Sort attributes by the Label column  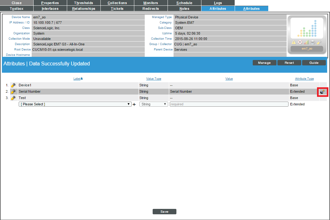coord(78,78)
